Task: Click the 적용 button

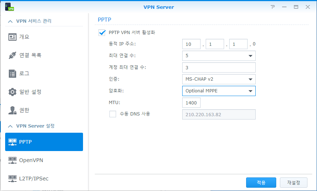Action: [x=261, y=183]
